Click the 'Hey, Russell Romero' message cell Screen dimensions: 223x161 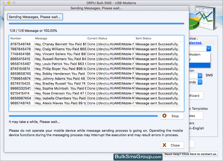coord(60,59)
